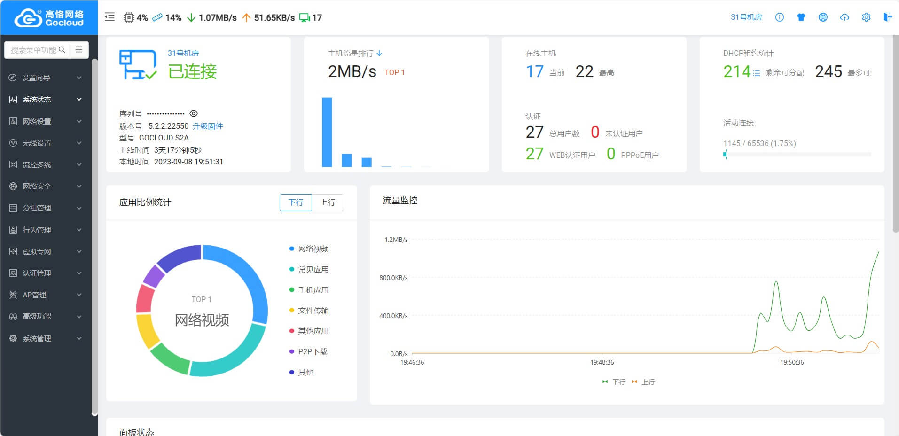The height and width of the screenshot is (436, 899).
Task: Expand the 虚拟专网 menu chevron
Action: pyautogui.click(x=79, y=252)
